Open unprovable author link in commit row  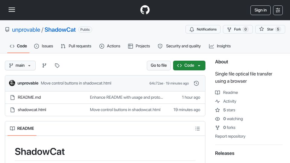[28, 83]
